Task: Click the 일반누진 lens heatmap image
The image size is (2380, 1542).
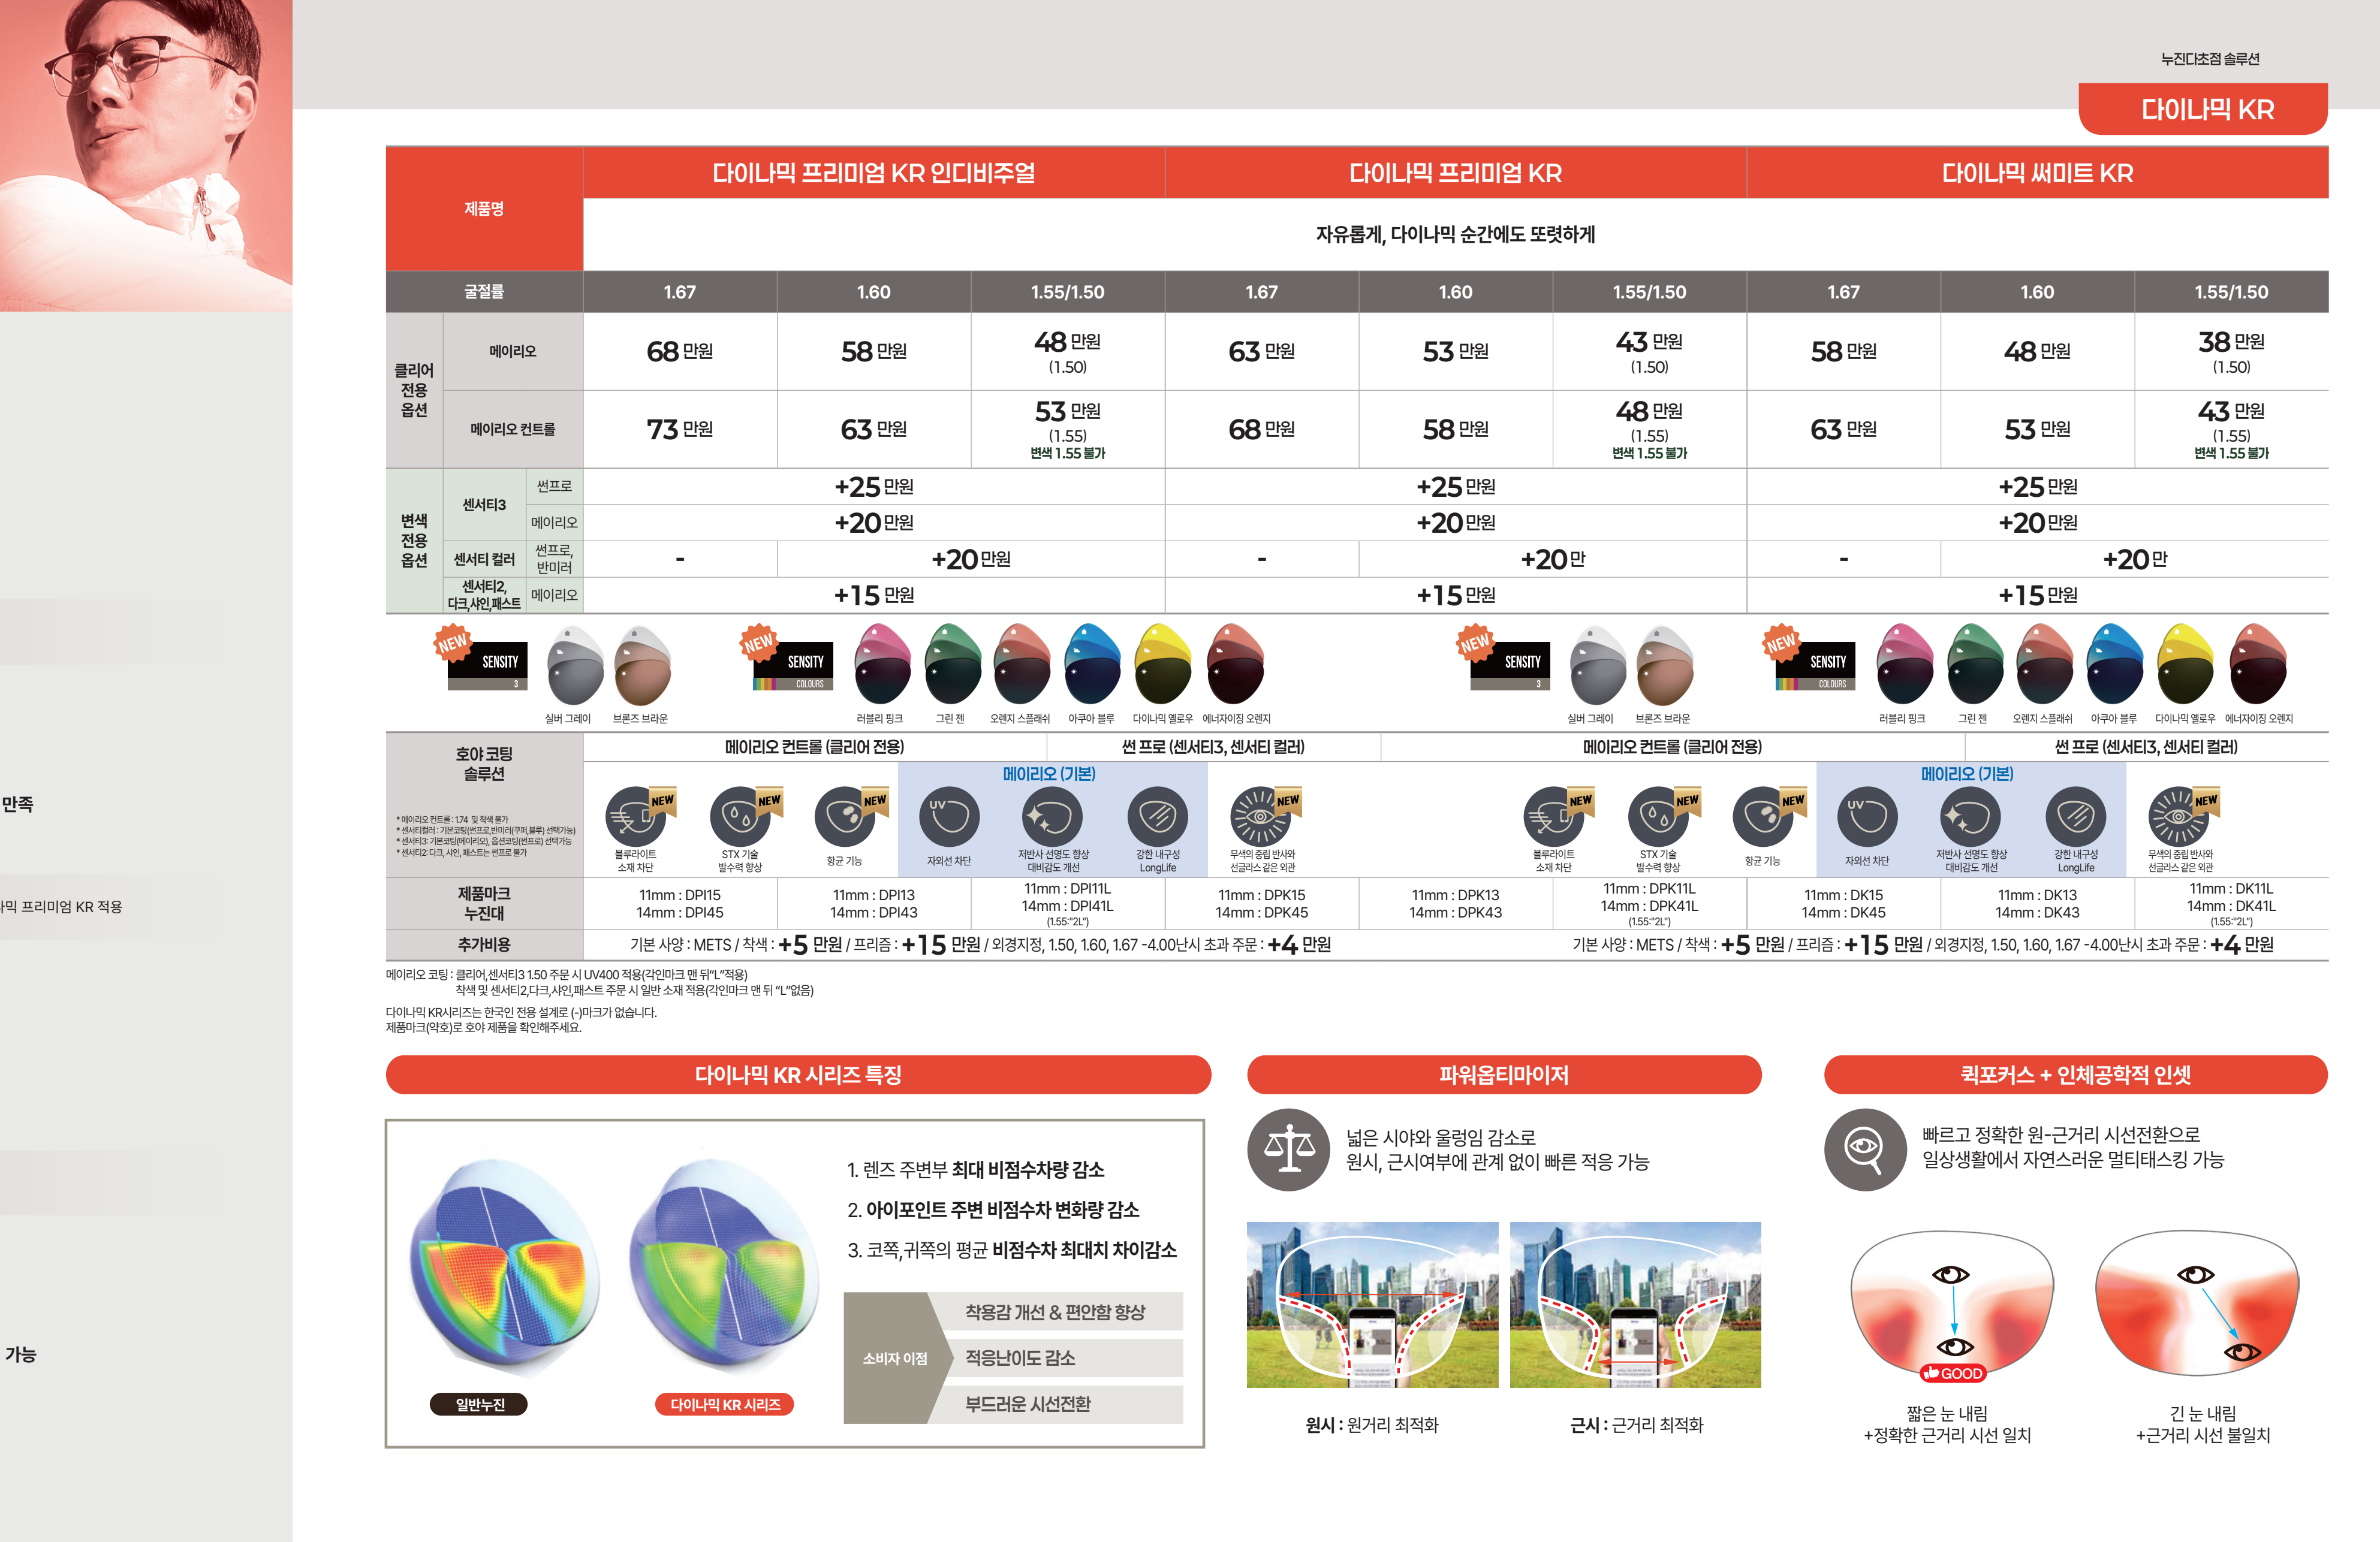Action: 505,1267
